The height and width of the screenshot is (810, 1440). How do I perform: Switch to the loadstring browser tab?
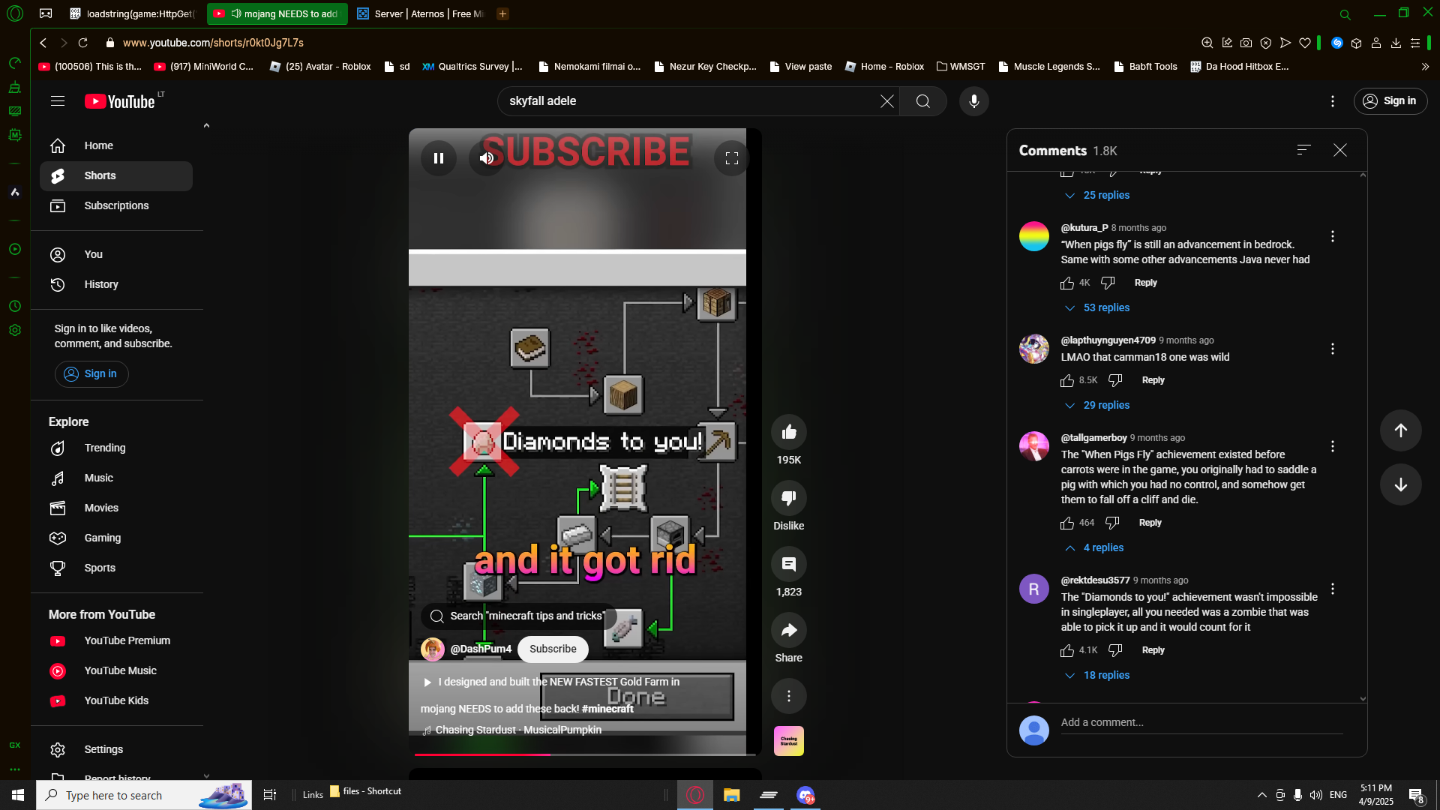click(x=133, y=13)
